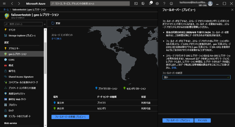This screenshot has width=235, height=127.
Task: Open the hamburger portal menu
Action: click(4, 4)
